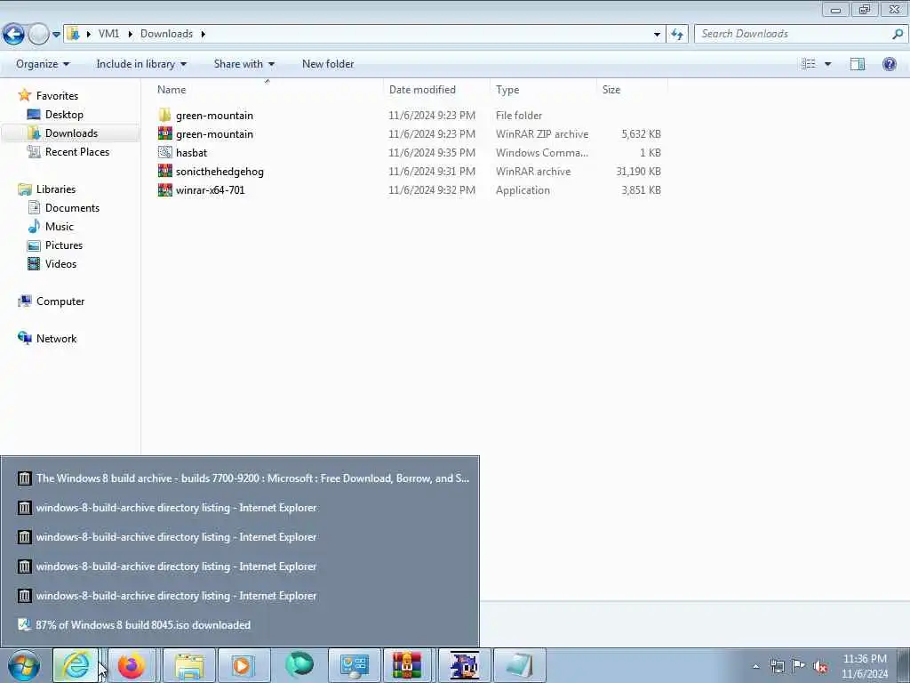The width and height of the screenshot is (910, 683).
Task: Open Windows Media Player from taskbar
Action: [243, 665]
